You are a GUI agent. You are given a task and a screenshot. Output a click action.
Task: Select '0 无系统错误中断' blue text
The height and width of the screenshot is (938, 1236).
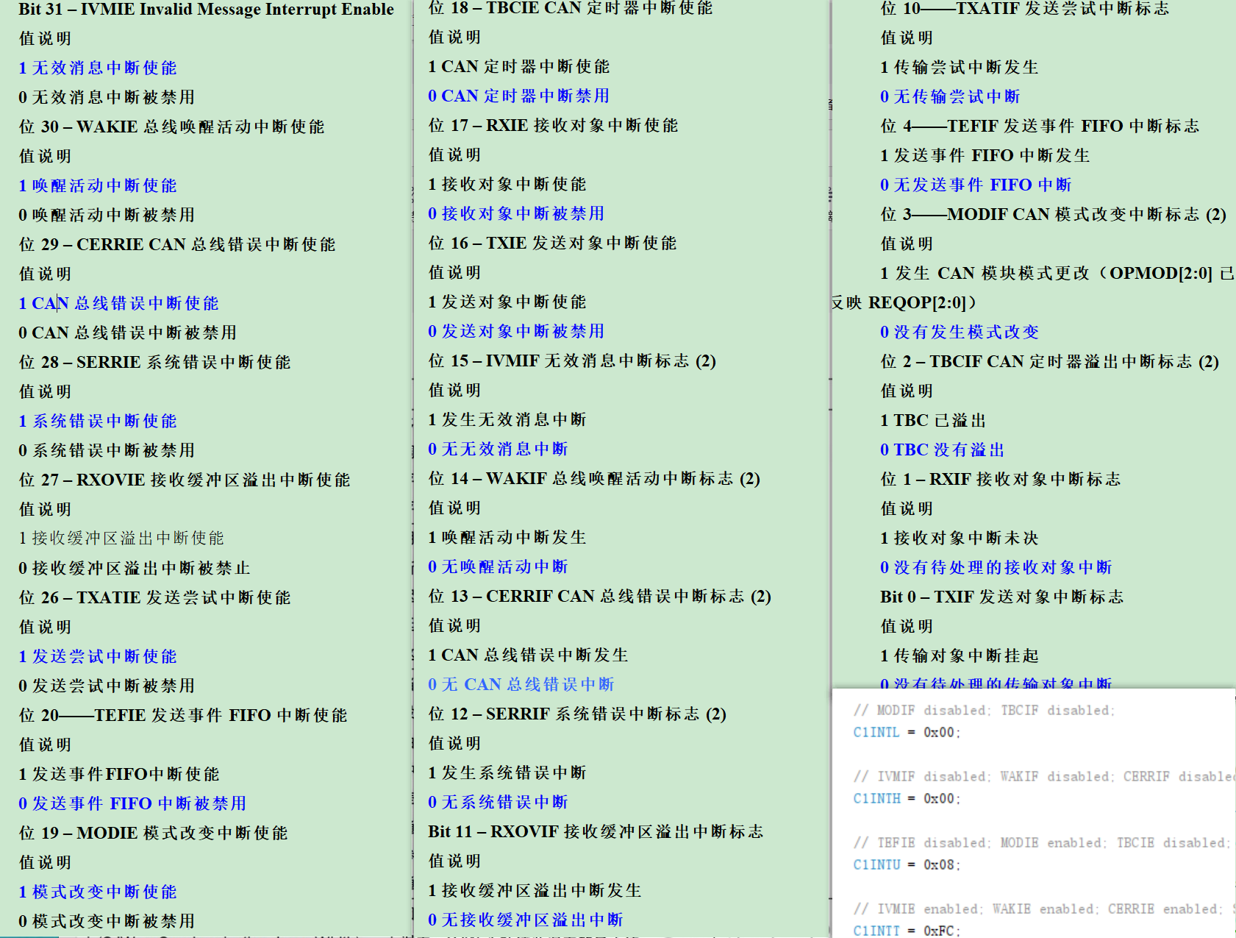coord(497,802)
